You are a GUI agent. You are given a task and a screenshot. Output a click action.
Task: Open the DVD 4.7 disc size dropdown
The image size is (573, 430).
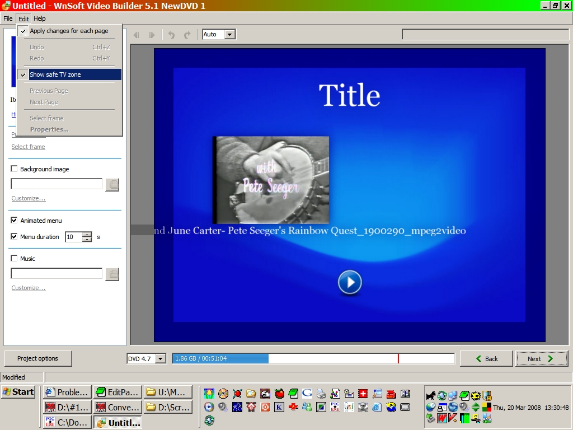point(161,359)
